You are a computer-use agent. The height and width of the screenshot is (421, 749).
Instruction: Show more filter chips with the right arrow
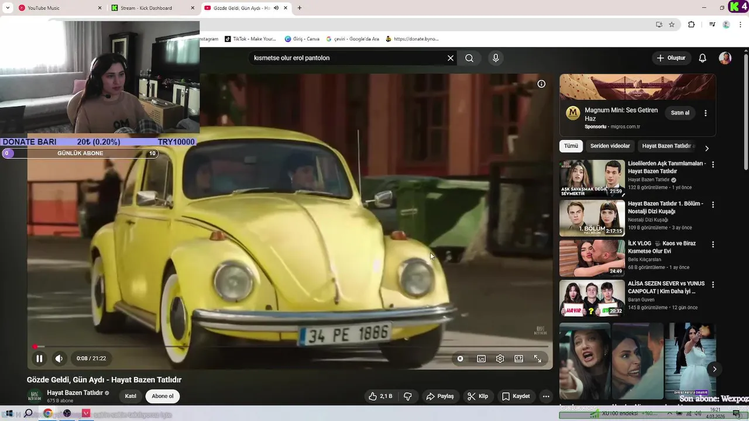(x=706, y=149)
